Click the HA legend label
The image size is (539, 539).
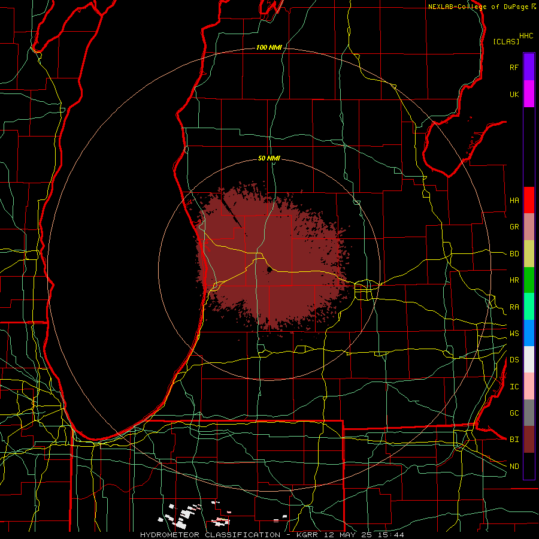(514, 201)
